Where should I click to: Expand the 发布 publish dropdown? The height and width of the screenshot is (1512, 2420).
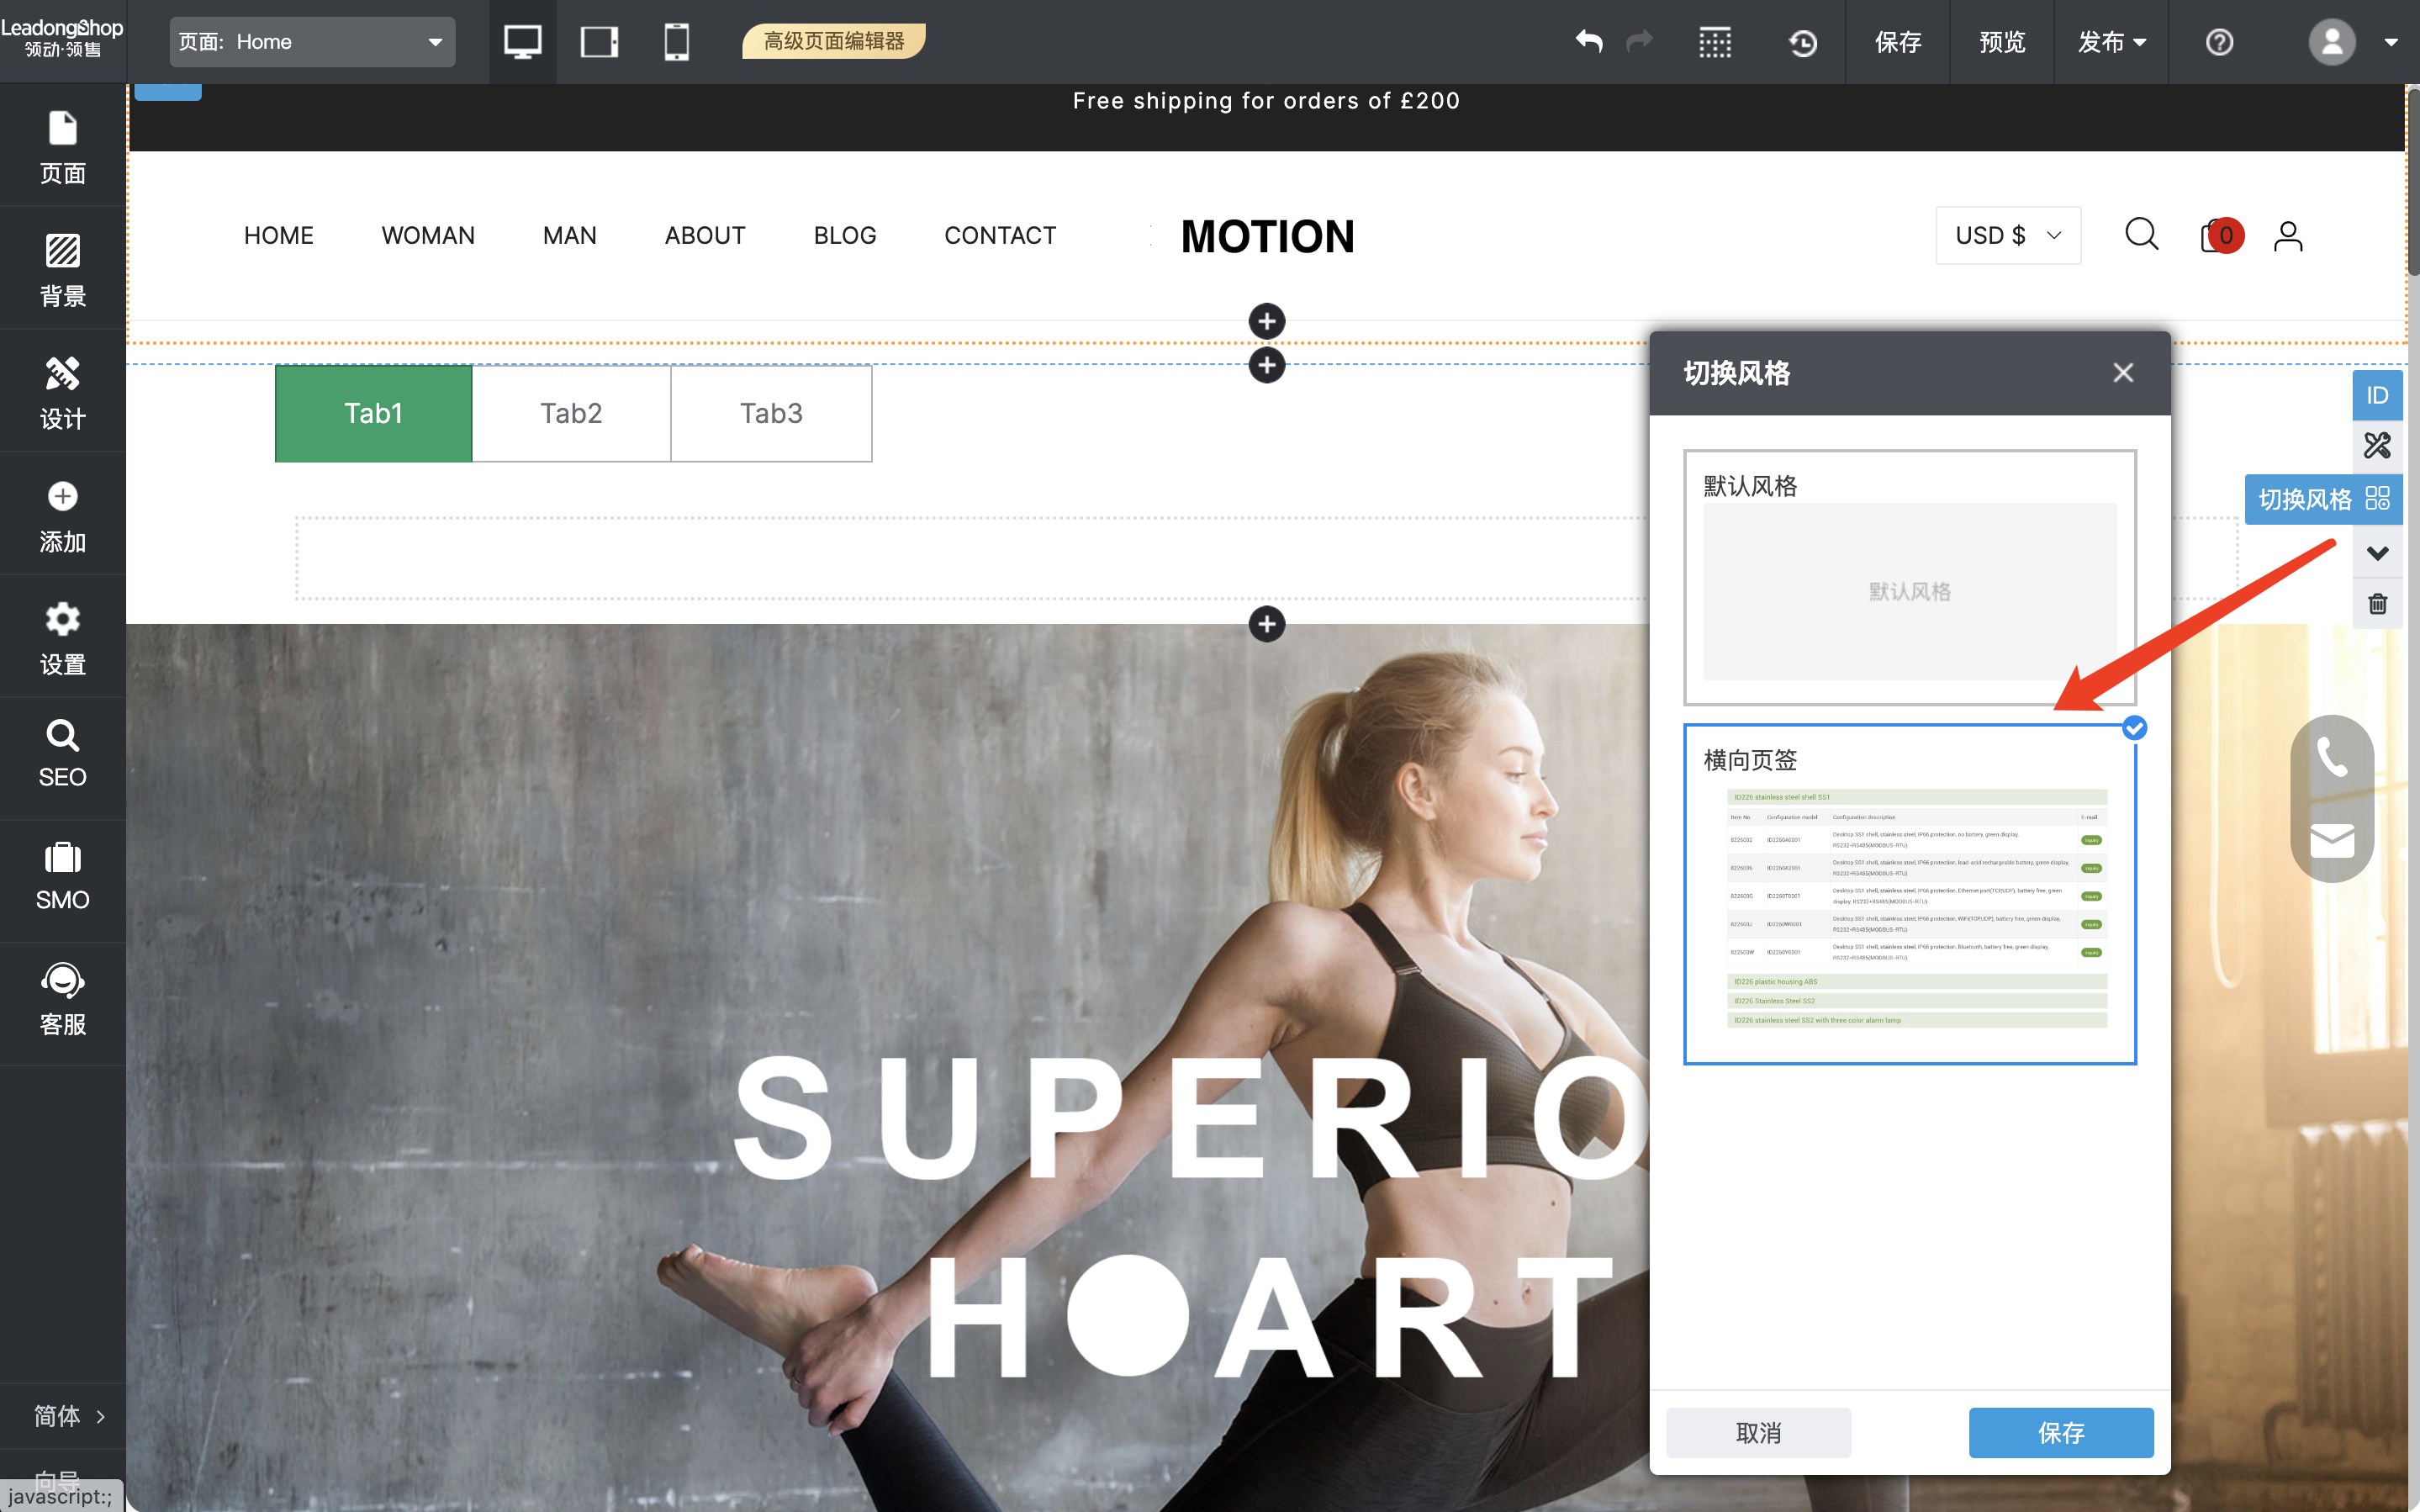click(2111, 42)
